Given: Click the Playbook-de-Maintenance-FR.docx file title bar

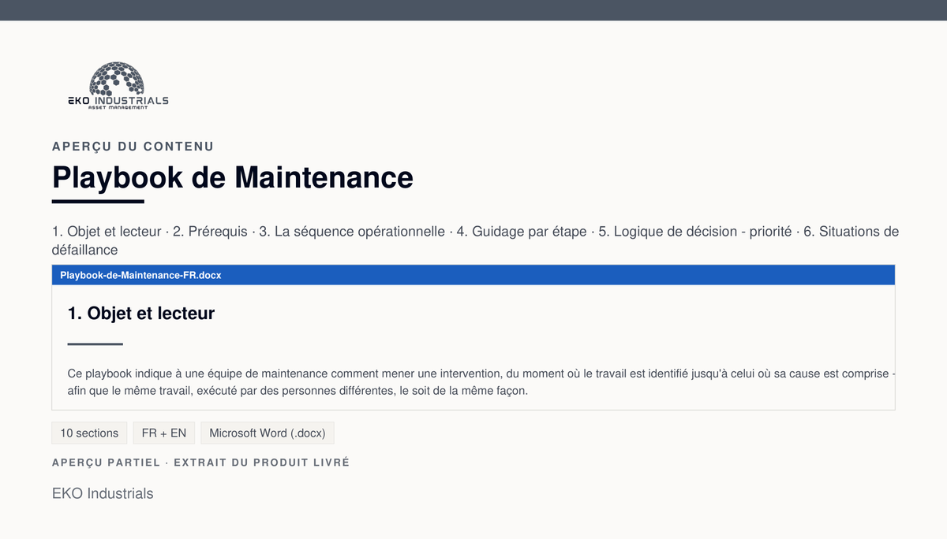Looking at the screenshot, I should pyautogui.click(x=473, y=275).
